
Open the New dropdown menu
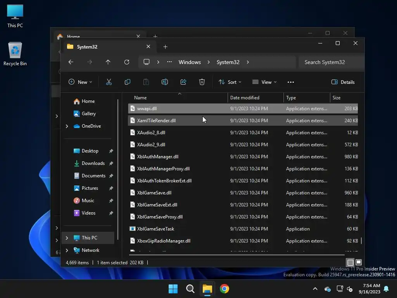point(80,82)
